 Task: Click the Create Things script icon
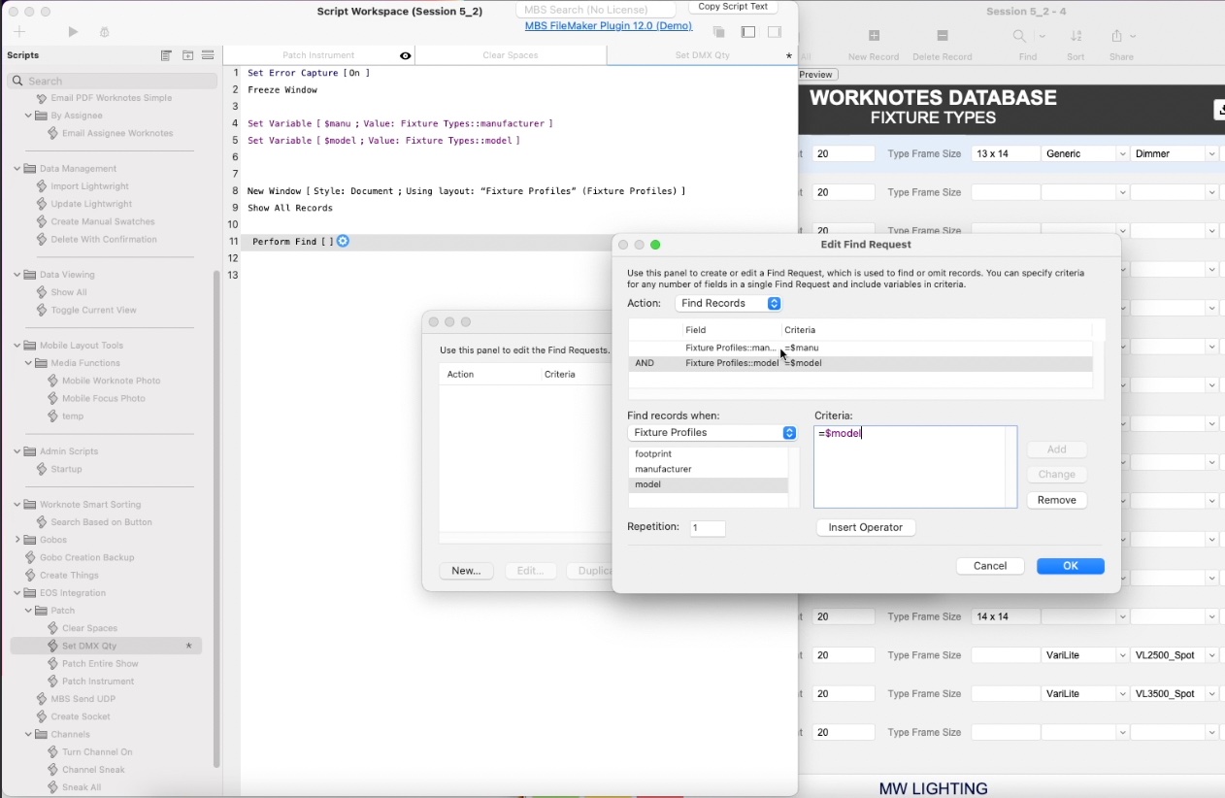30,576
